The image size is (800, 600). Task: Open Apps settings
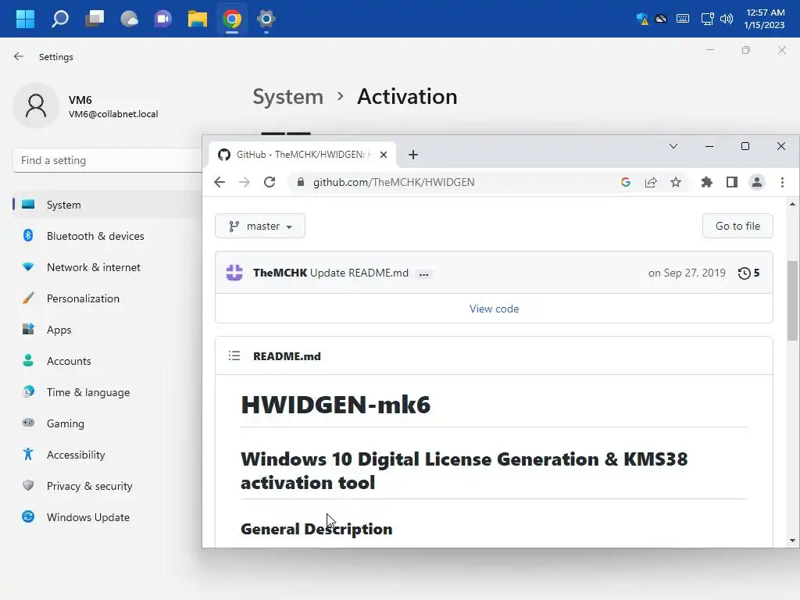(59, 330)
